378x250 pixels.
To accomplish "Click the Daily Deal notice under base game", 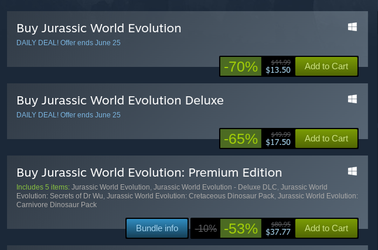I will tap(68, 43).
